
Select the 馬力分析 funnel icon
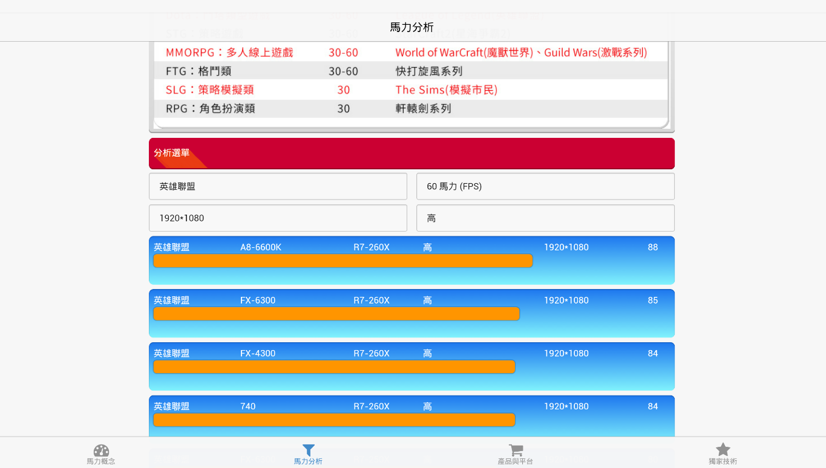pyautogui.click(x=309, y=450)
